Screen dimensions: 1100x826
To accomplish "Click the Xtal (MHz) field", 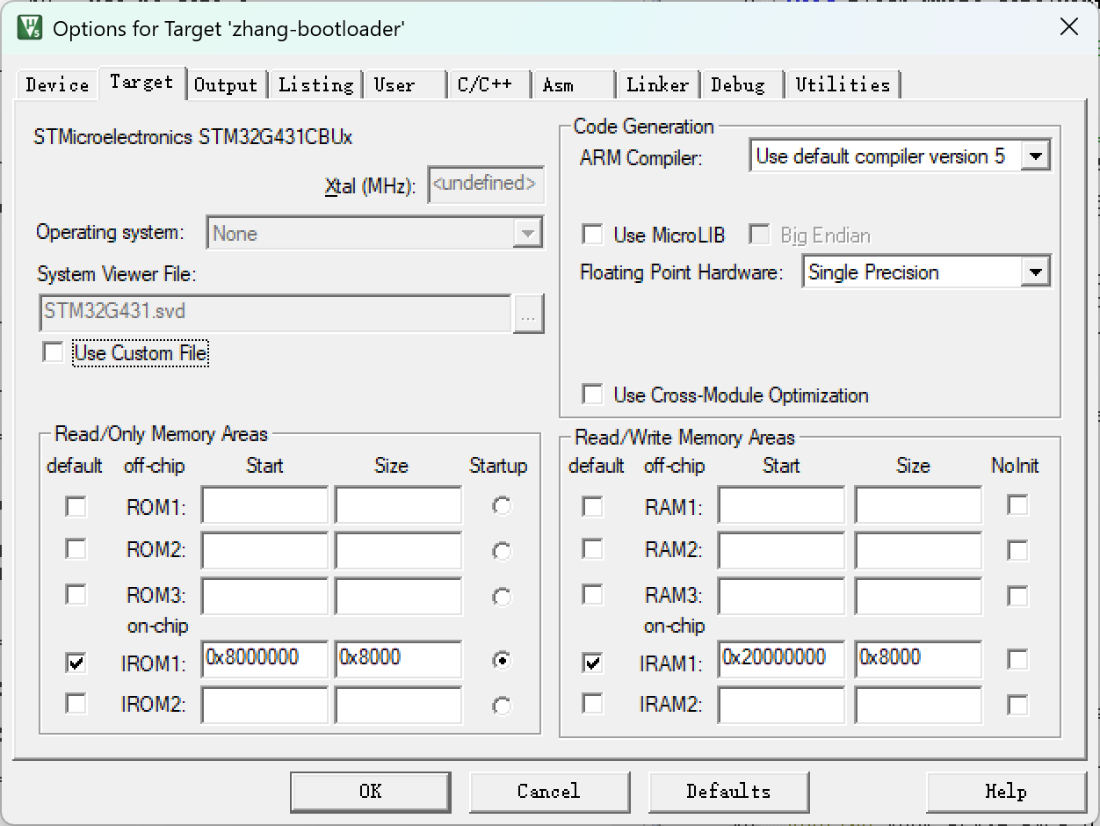I will click(x=486, y=185).
